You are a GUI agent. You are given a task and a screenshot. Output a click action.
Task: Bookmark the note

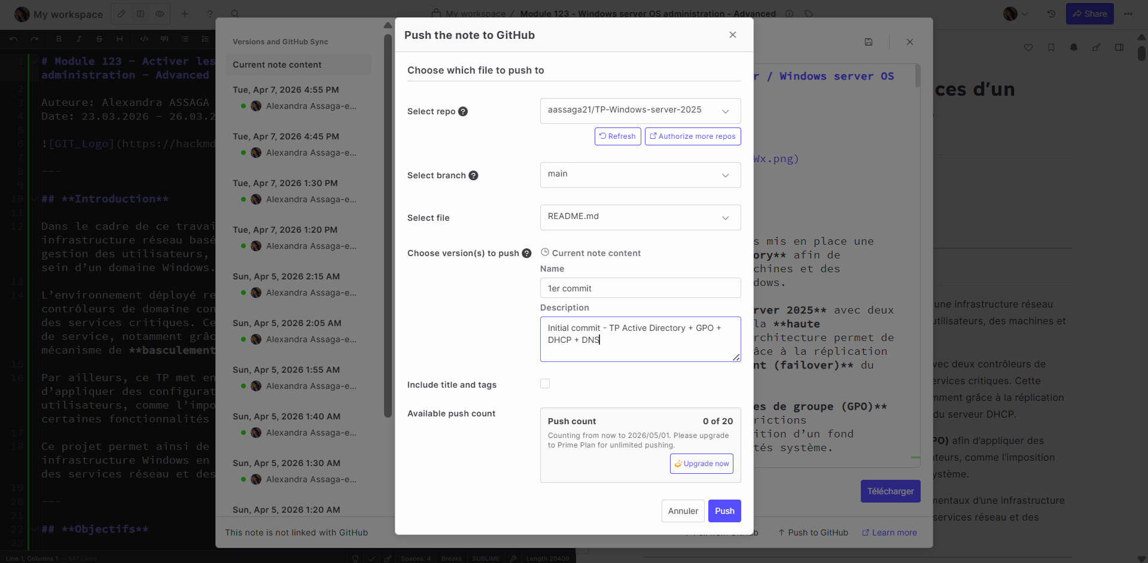tap(1051, 47)
